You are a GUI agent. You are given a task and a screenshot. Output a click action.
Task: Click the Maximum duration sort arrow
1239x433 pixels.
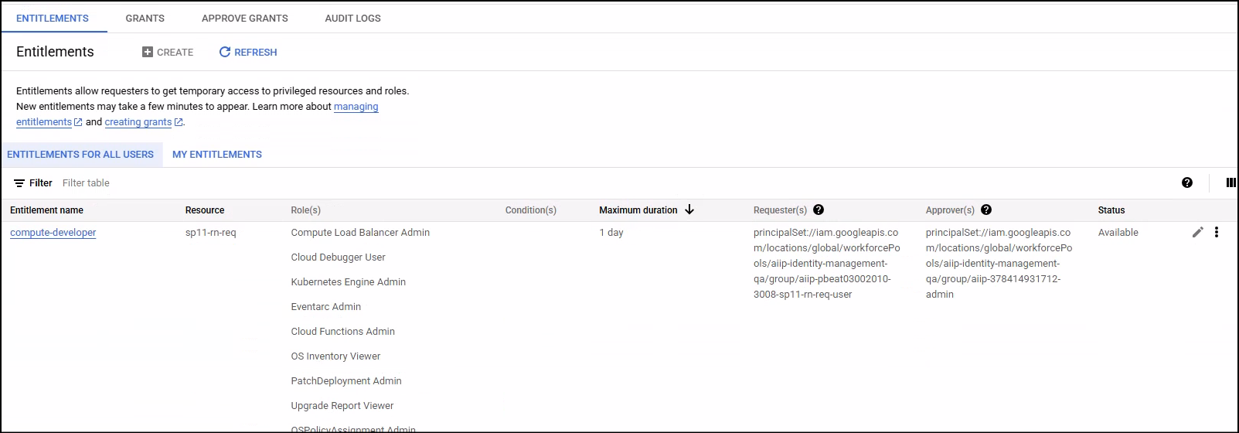(689, 210)
